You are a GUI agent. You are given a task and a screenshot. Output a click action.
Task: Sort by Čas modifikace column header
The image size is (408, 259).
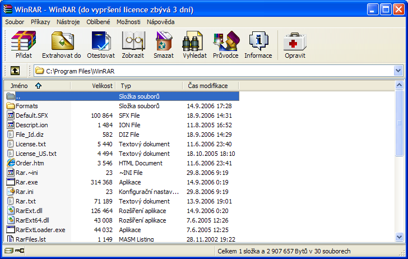point(211,86)
